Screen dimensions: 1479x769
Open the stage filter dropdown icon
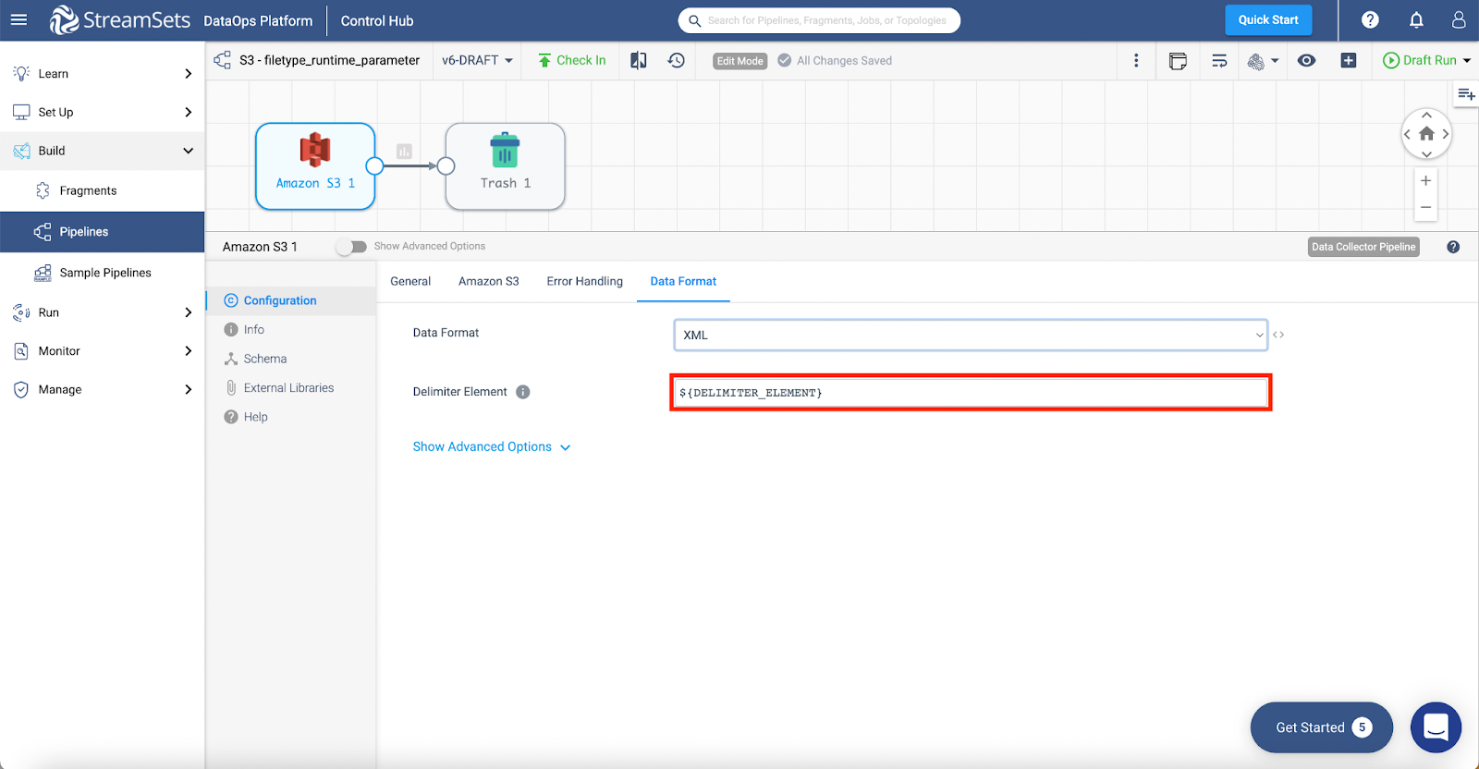(x=1263, y=61)
